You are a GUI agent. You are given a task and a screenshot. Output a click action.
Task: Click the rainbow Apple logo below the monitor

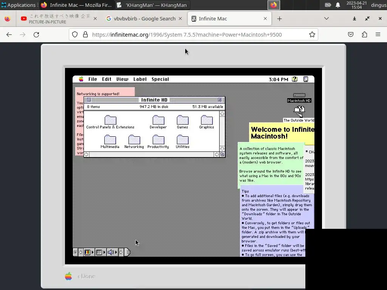(x=68, y=276)
